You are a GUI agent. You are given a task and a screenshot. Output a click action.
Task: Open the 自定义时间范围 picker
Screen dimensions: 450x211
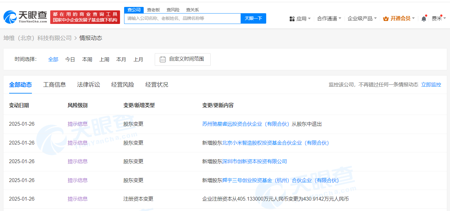click(x=183, y=59)
